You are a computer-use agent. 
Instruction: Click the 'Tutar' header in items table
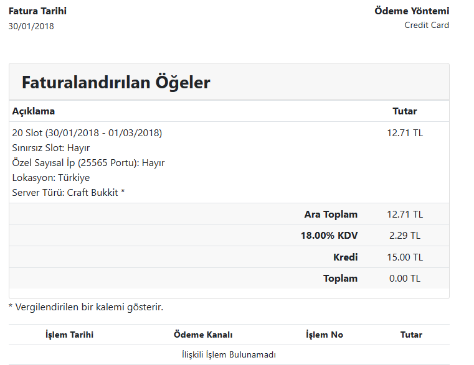(404, 111)
